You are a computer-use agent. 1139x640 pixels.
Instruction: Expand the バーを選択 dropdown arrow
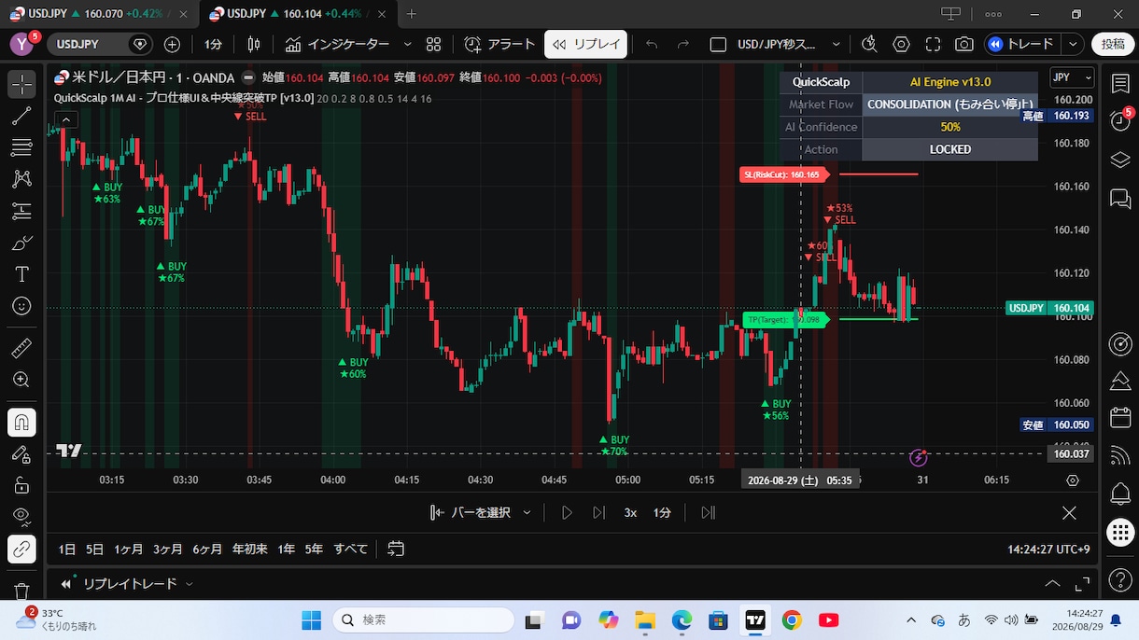pyautogui.click(x=527, y=512)
